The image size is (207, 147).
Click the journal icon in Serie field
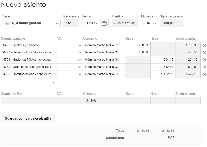pyautogui.click(x=7, y=24)
